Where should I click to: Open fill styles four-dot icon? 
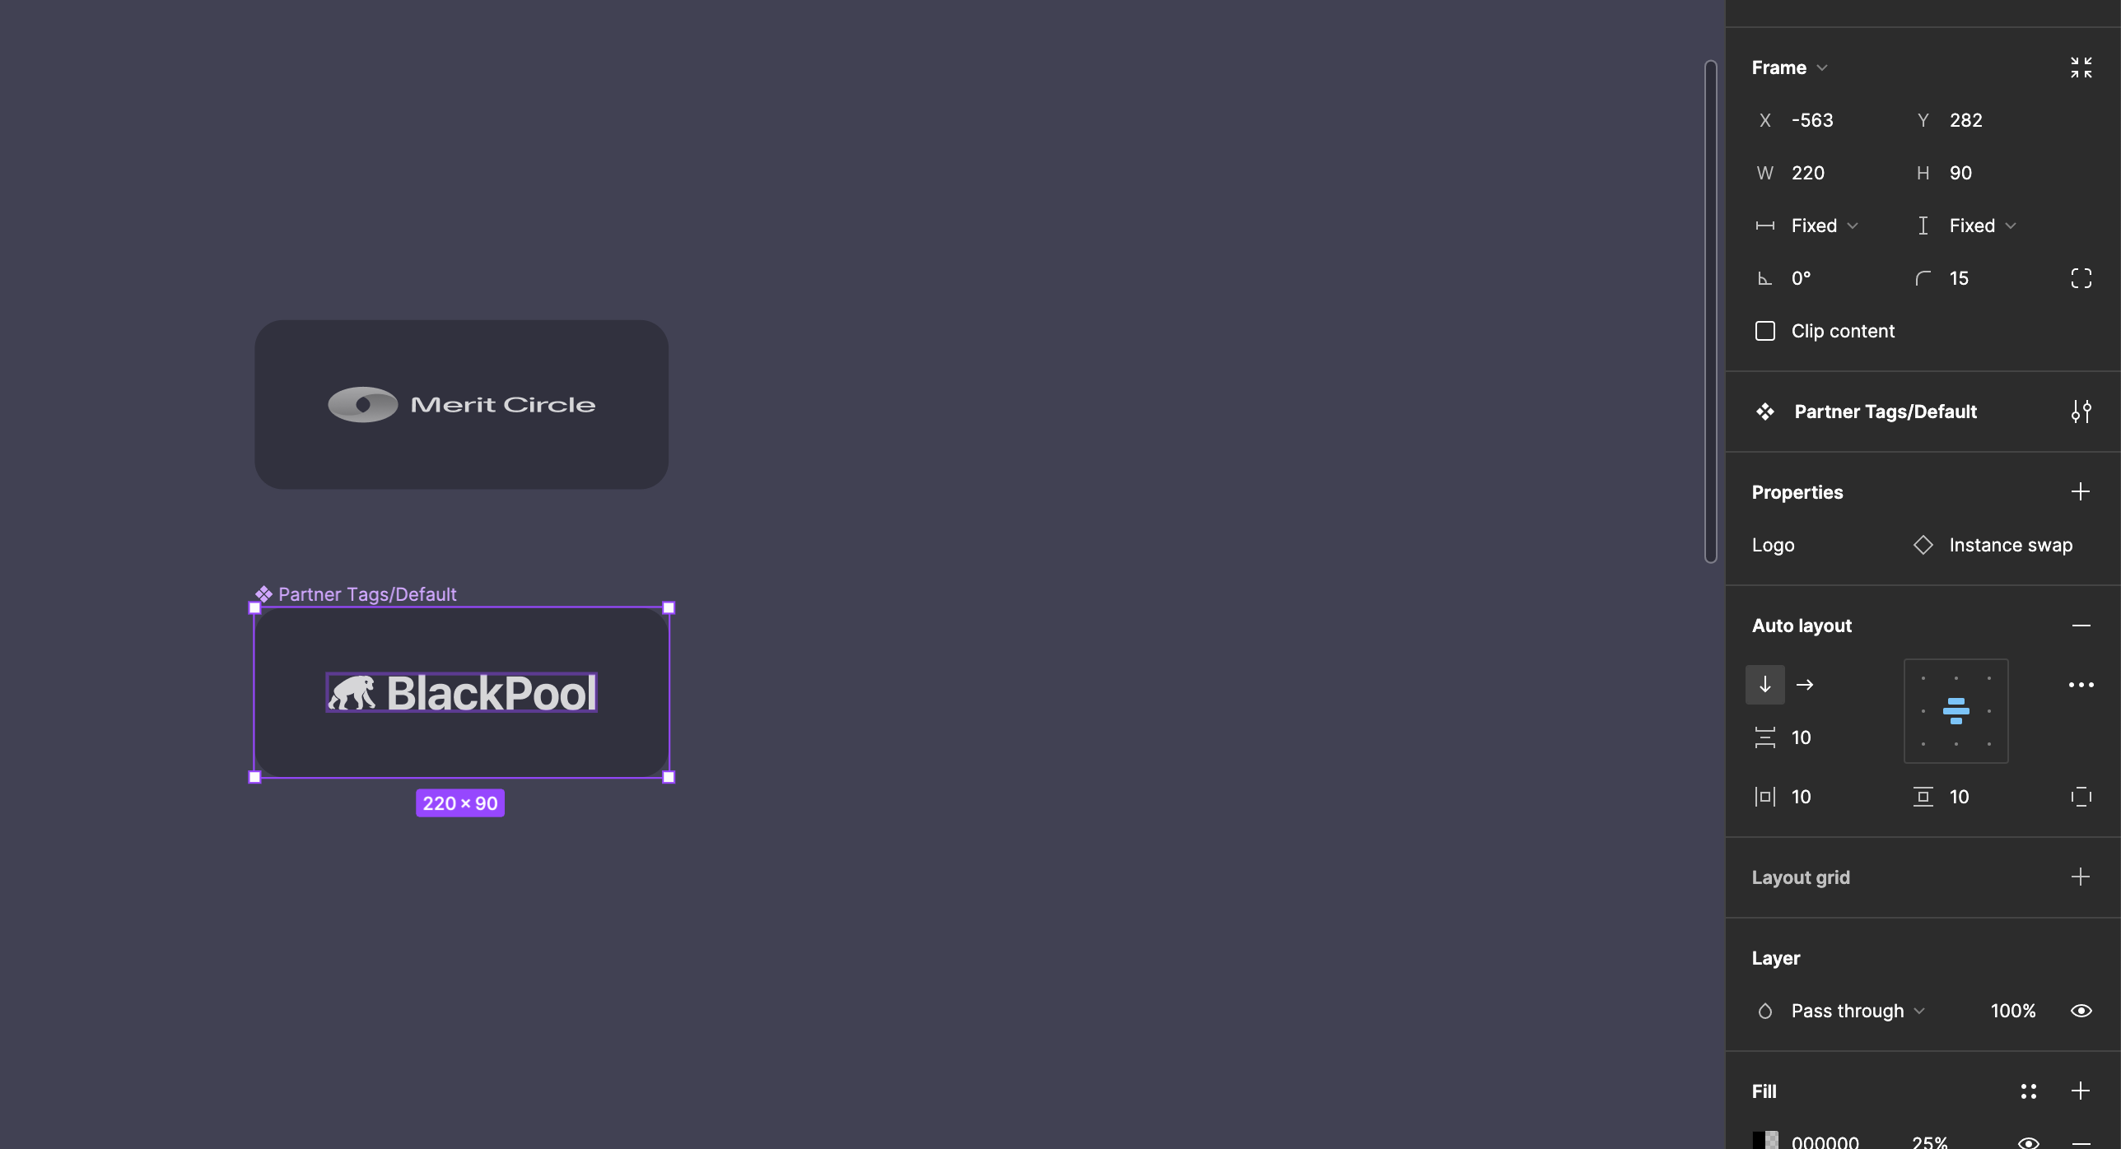2028,1091
